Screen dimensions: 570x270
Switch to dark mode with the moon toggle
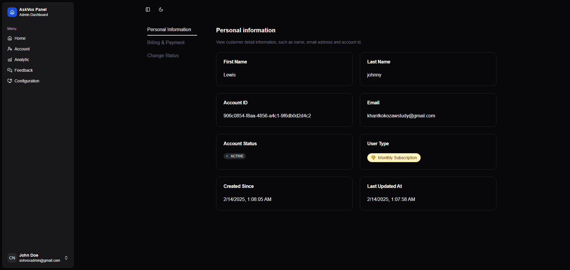click(161, 9)
